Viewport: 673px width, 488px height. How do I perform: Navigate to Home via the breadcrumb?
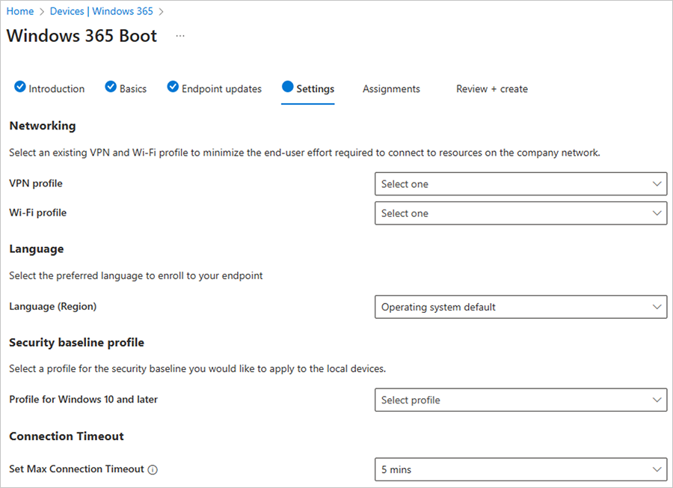19,10
